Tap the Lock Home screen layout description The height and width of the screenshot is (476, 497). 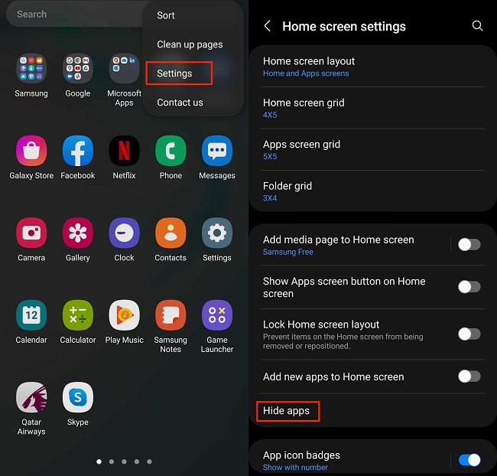(343, 341)
